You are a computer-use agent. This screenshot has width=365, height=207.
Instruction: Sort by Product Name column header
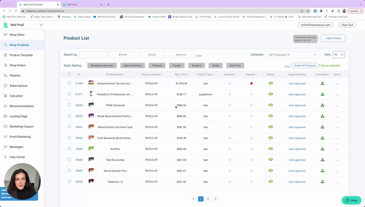coord(115,74)
